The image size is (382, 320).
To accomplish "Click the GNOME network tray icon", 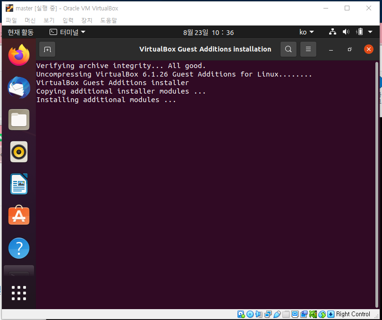I will tap(332, 32).
